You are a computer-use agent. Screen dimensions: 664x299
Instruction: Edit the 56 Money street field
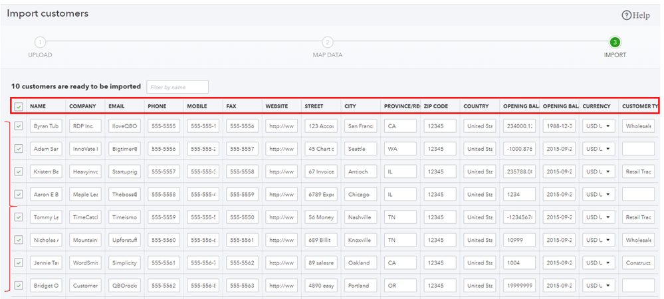point(322,217)
